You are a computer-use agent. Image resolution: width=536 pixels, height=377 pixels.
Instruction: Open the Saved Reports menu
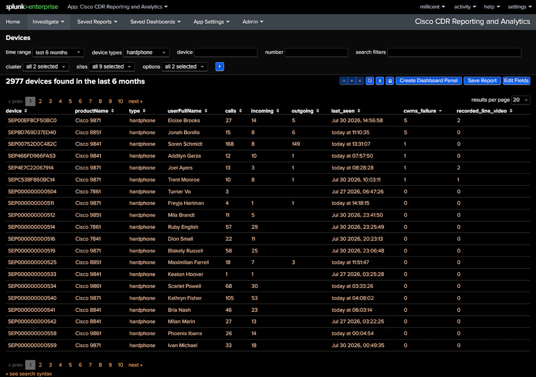coord(97,22)
